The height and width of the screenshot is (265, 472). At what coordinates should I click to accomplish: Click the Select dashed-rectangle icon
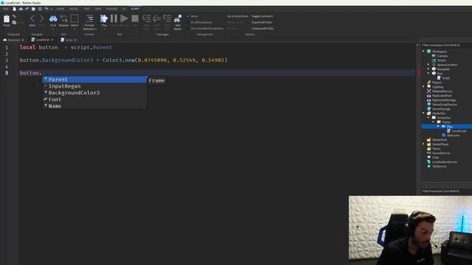pos(74,18)
